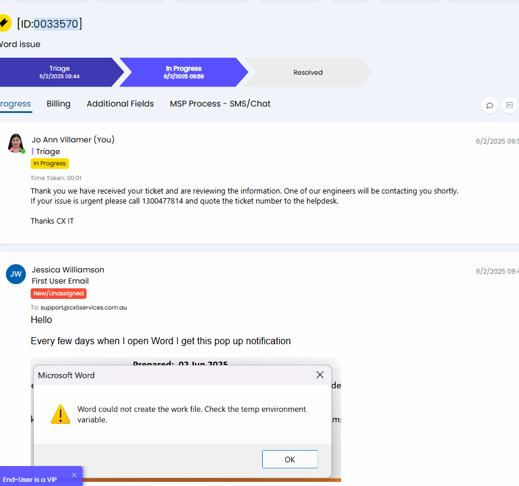This screenshot has height=486, width=519.
Task: Click the Word could not create work file message
Action: (x=191, y=414)
